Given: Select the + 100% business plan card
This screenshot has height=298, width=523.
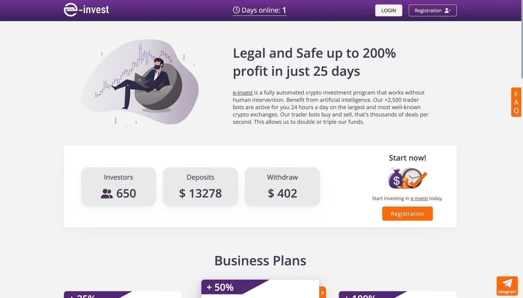Looking at the screenshot, I should point(397,294).
